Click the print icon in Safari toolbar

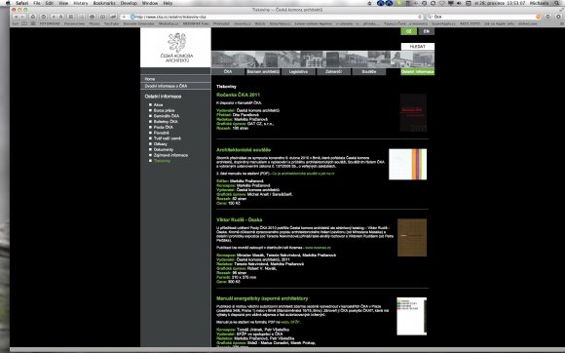(92, 17)
